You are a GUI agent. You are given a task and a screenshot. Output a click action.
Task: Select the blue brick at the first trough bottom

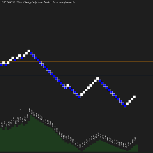pyautogui.click(x=79, y=97)
